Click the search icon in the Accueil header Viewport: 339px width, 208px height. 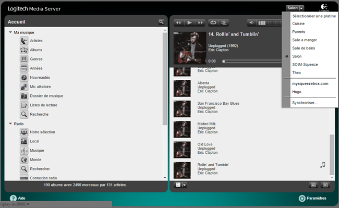click(x=161, y=22)
